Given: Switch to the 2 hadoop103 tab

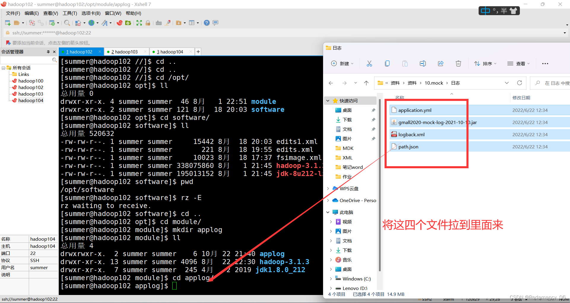Looking at the screenshot, I should (x=125, y=52).
